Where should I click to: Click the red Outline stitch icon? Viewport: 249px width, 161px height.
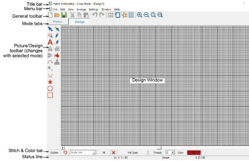(65, 152)
